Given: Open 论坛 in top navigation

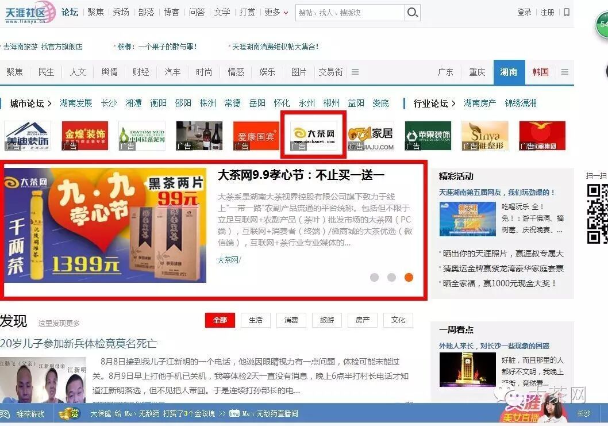Looking at the screenshot, I should pyautogui.click(x=70, y=13).
